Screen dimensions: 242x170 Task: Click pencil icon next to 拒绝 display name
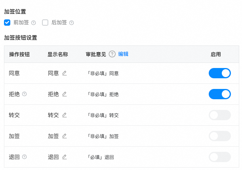coord(65,94)
